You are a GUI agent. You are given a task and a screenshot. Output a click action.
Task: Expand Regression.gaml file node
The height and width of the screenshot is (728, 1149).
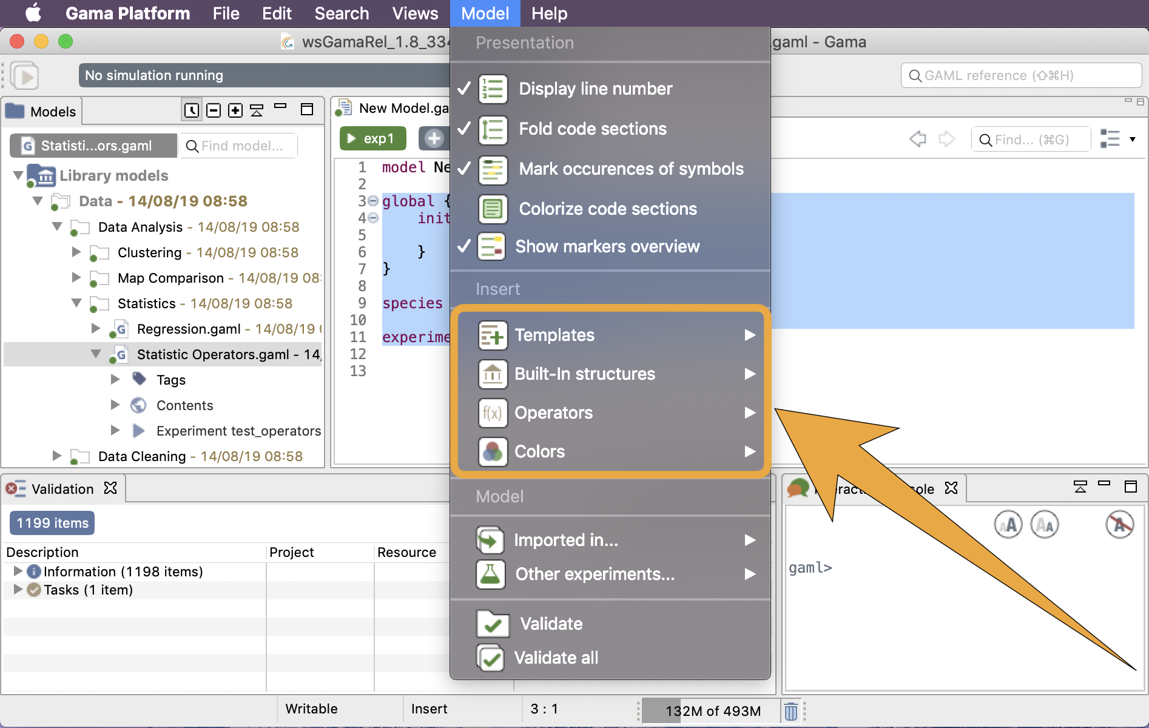[96, 328]
